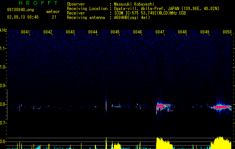
Task: Click the 0047 time marker
Action: 160,32
